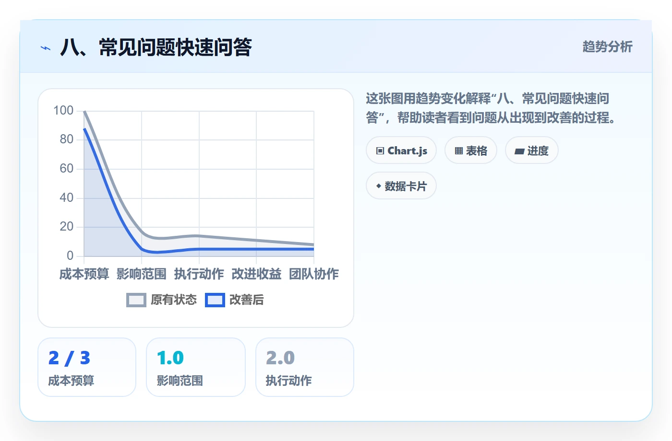Click the 影响范围 x-axis label on the chart

point(142,274)
